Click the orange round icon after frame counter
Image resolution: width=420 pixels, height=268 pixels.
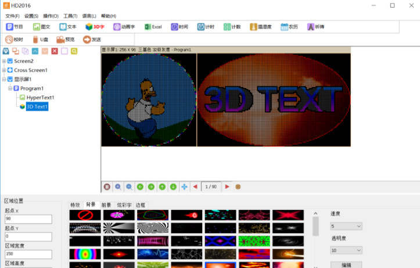(238, 187)
